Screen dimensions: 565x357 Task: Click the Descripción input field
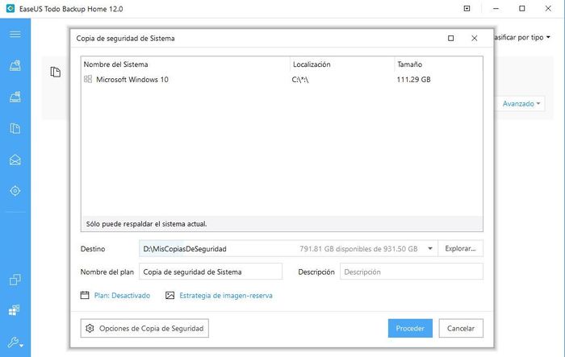(412, 272)
